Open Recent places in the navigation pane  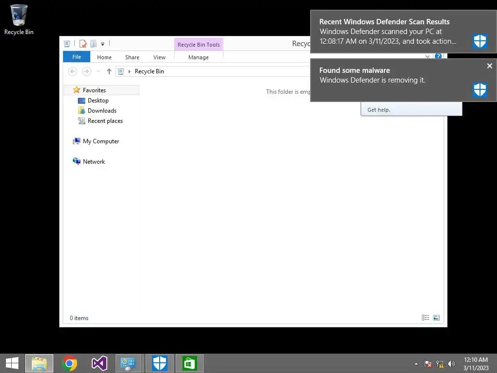(x=100, y=121)
